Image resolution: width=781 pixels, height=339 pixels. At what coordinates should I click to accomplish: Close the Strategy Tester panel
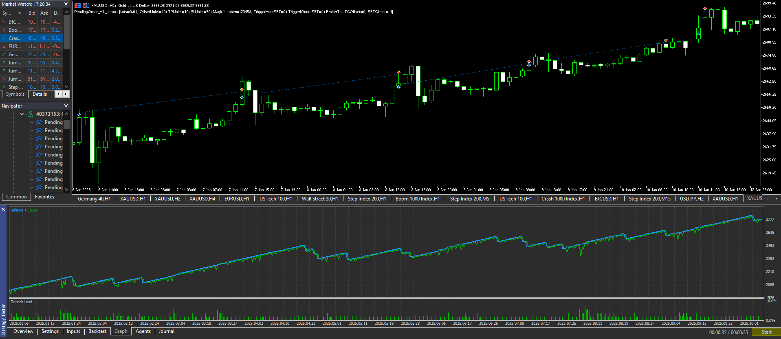point(3,209)
